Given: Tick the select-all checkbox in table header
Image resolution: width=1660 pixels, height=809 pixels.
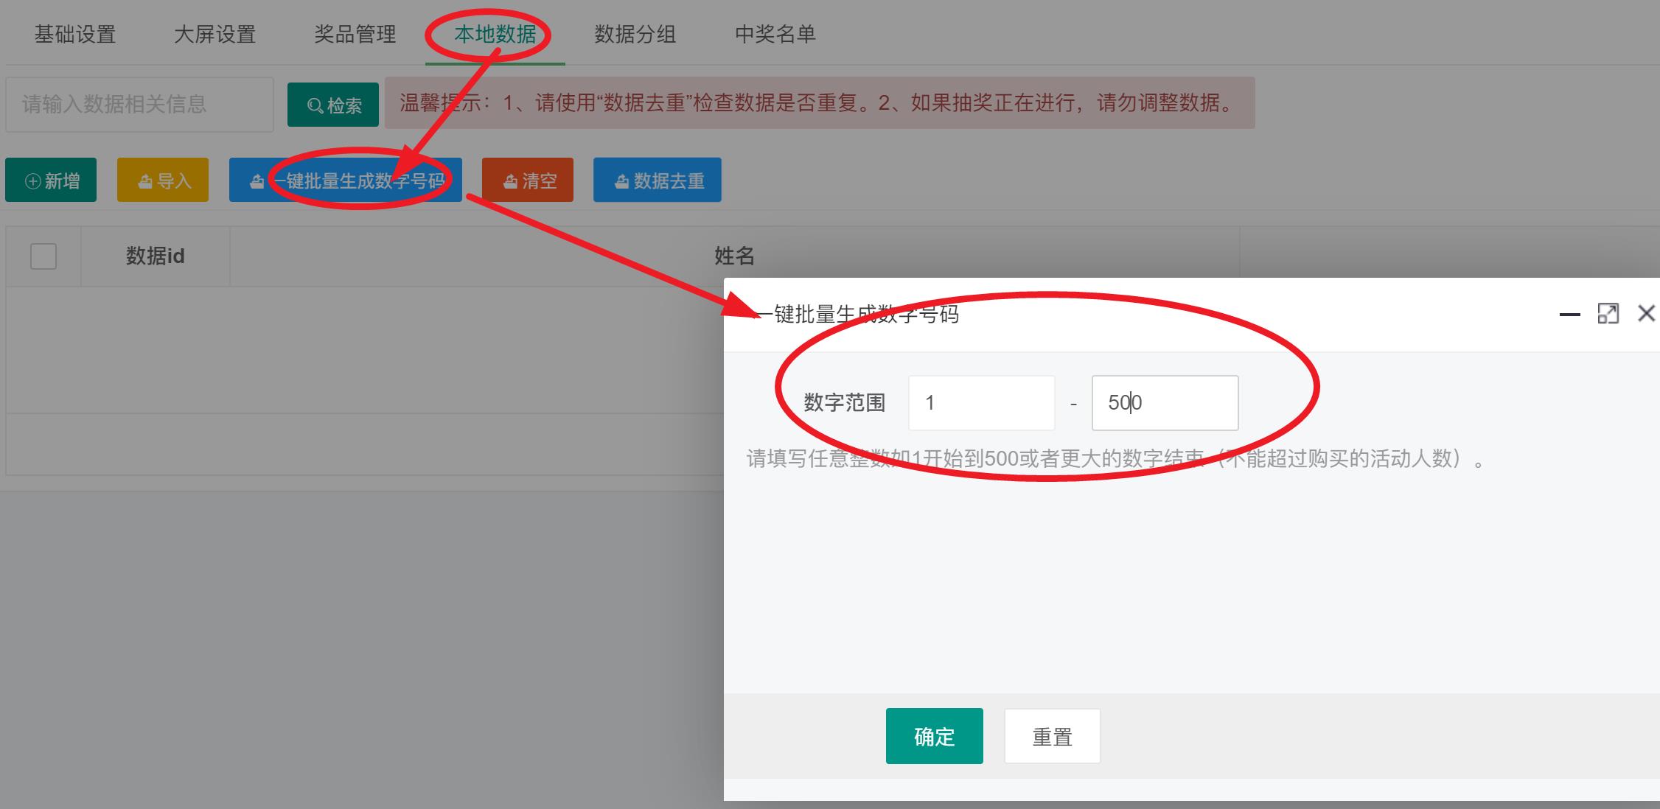Looking at the screenshot, I should [43, 256].
